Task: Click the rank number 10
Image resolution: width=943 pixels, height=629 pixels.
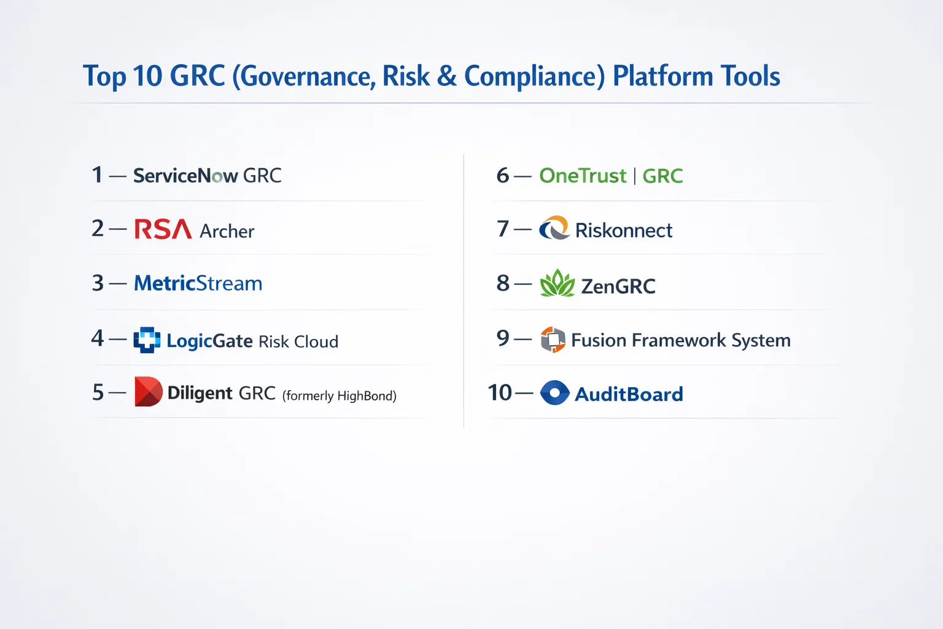Action: tap(500, 393)
